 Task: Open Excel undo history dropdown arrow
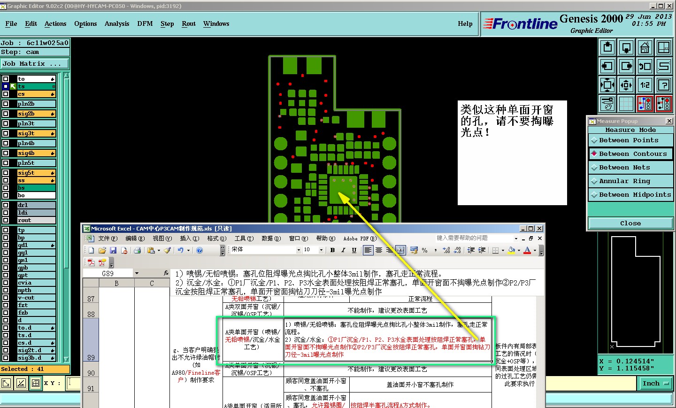tap(188, 250)
